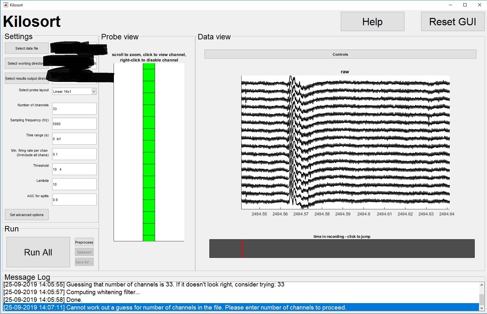The width and height of the screenshot is (487, 314).
Task: Choose the working directory
Action: pyautogui.click(x=26, y=63)
